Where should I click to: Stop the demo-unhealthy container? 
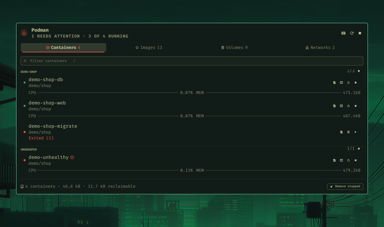pos(355,160)
